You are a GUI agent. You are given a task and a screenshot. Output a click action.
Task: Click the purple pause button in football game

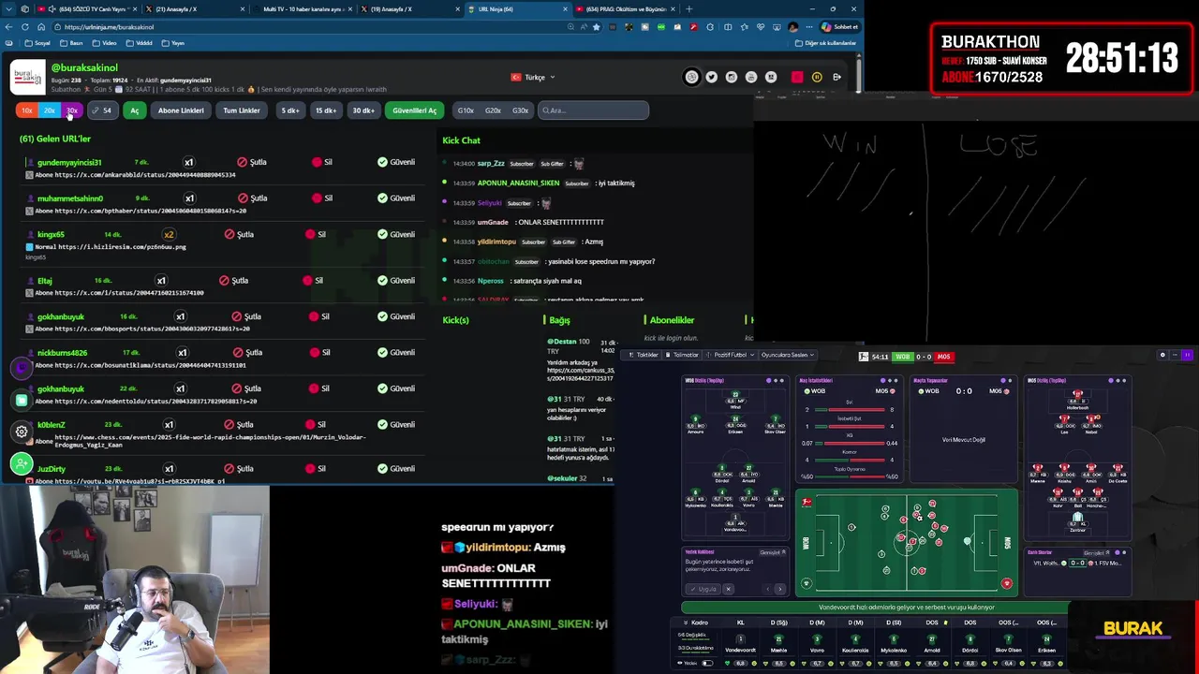click(x=1187, y=356)
